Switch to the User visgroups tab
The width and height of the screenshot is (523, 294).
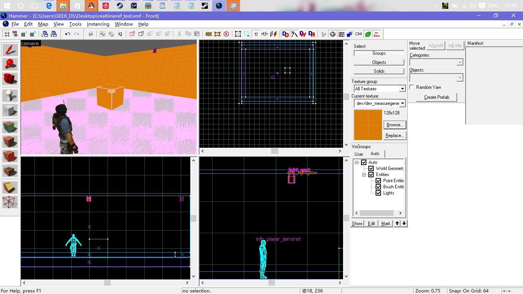pos(359,154)
